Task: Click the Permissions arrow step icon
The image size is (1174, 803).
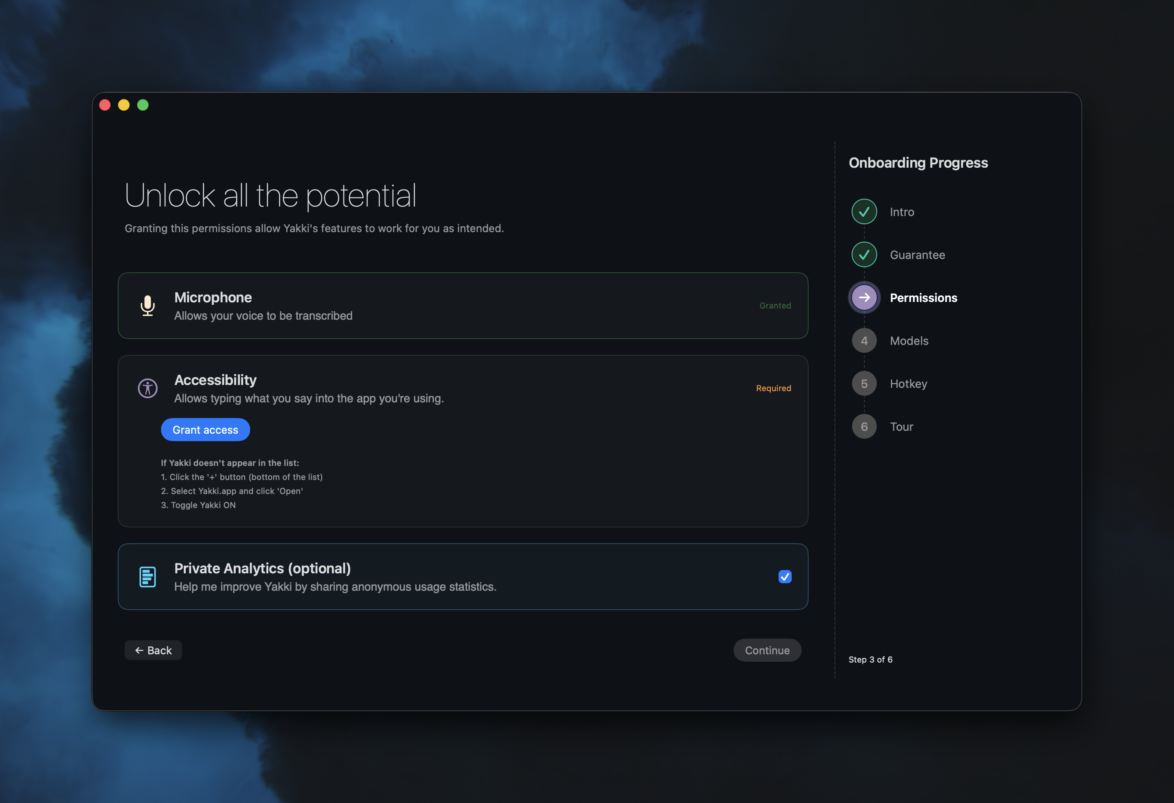Action: click(864, 297)
